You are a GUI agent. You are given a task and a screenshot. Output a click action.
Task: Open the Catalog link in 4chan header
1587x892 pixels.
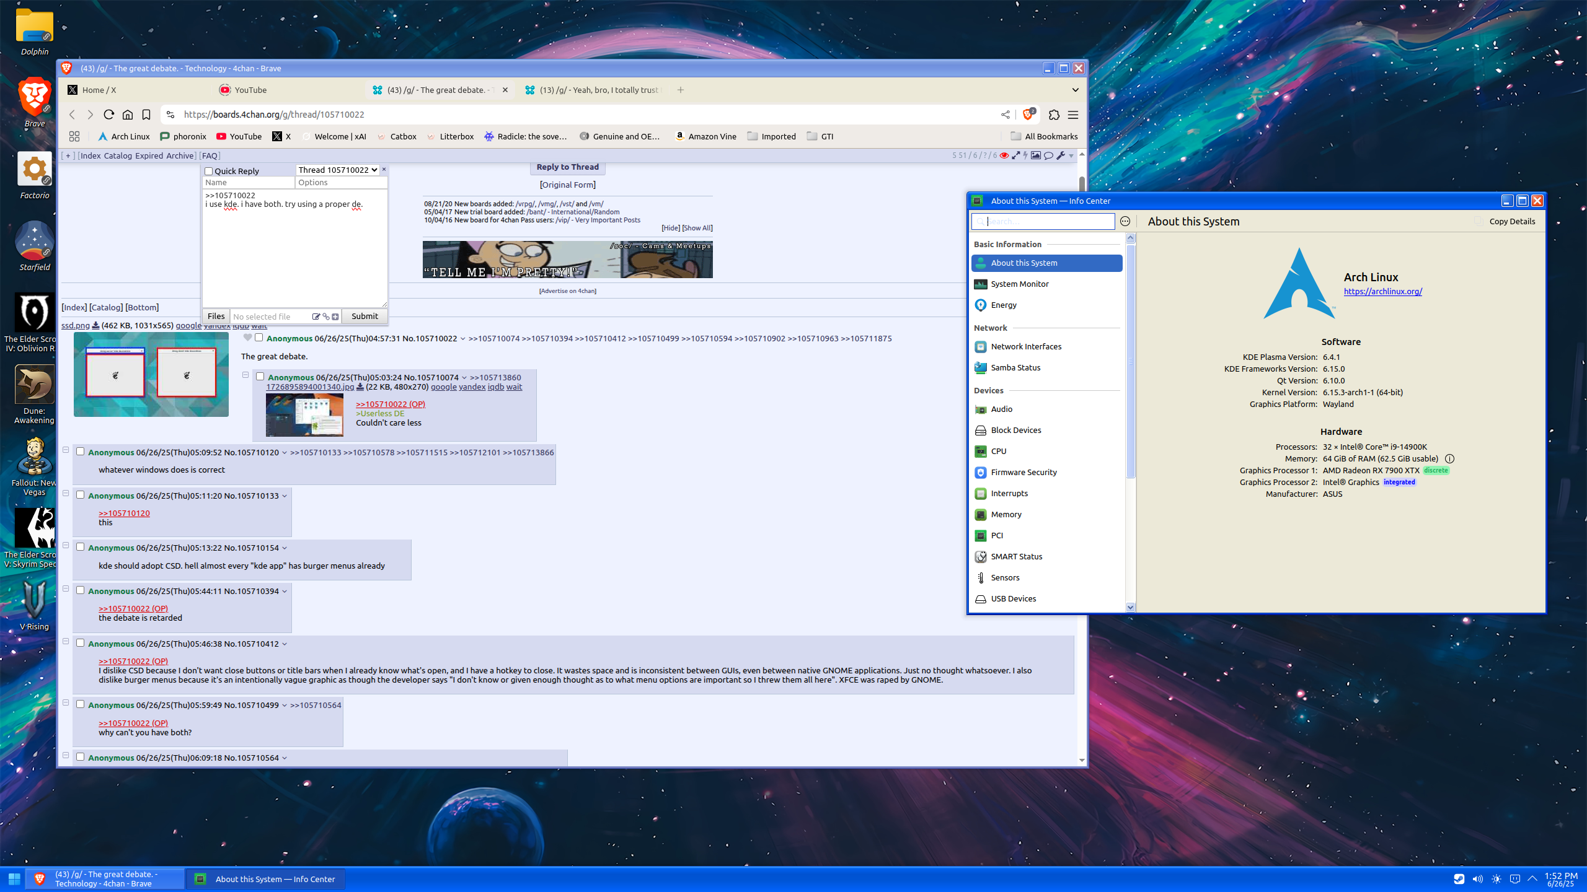(x=118, y=155)
